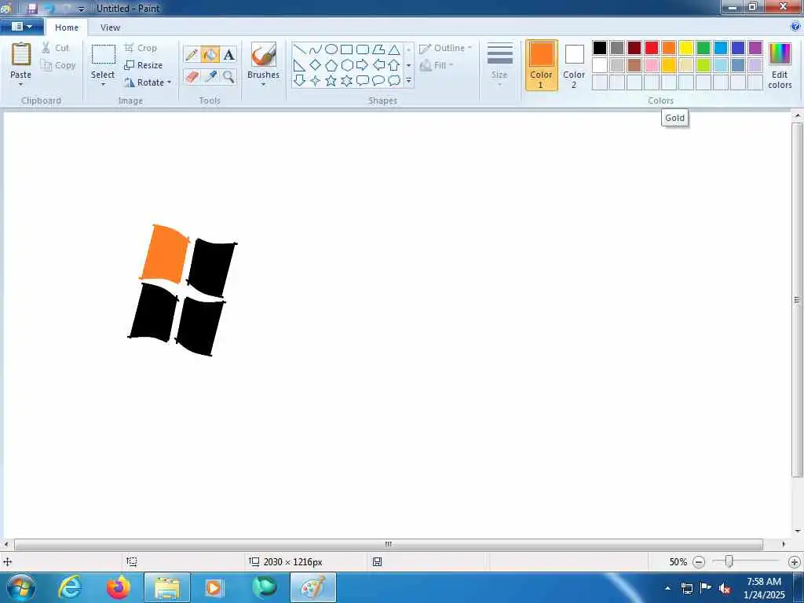Click the zoom slider handle
804x603 pixels.
[x=729, y=562]
